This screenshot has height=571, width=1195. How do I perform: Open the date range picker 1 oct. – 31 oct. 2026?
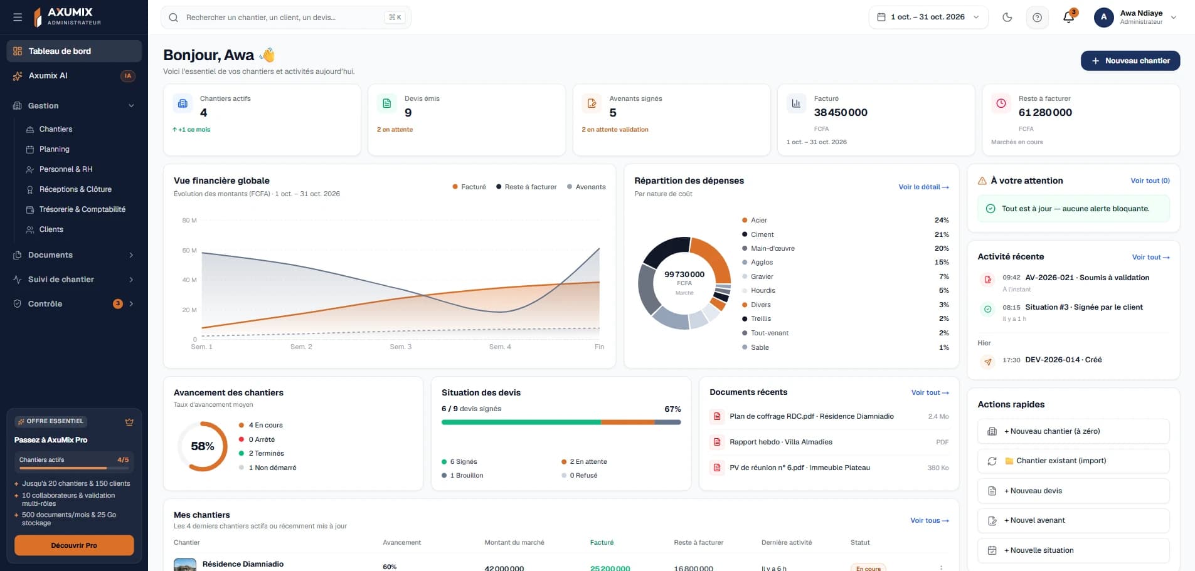coord(928,18)
